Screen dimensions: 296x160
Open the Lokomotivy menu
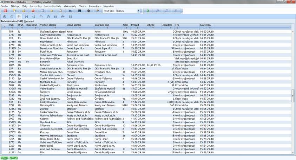[x=36, y=6]
